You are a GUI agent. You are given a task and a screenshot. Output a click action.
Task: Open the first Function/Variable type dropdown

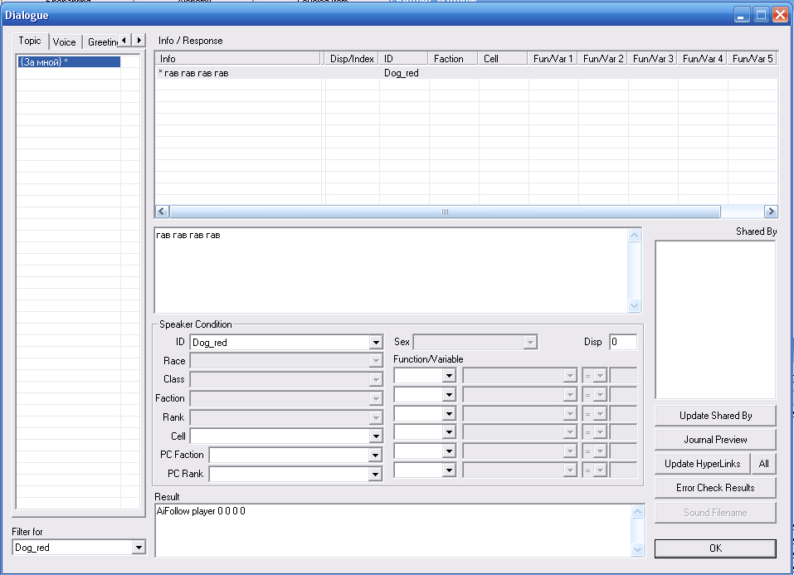[x=449, y=376]
